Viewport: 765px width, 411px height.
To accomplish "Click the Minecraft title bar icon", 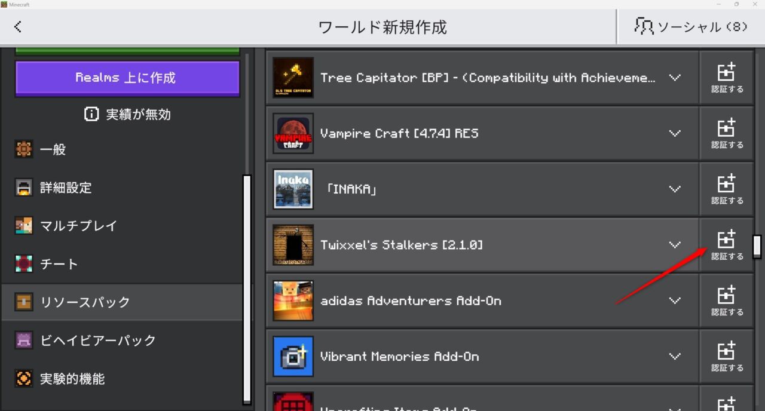I will tap(4, 4).
